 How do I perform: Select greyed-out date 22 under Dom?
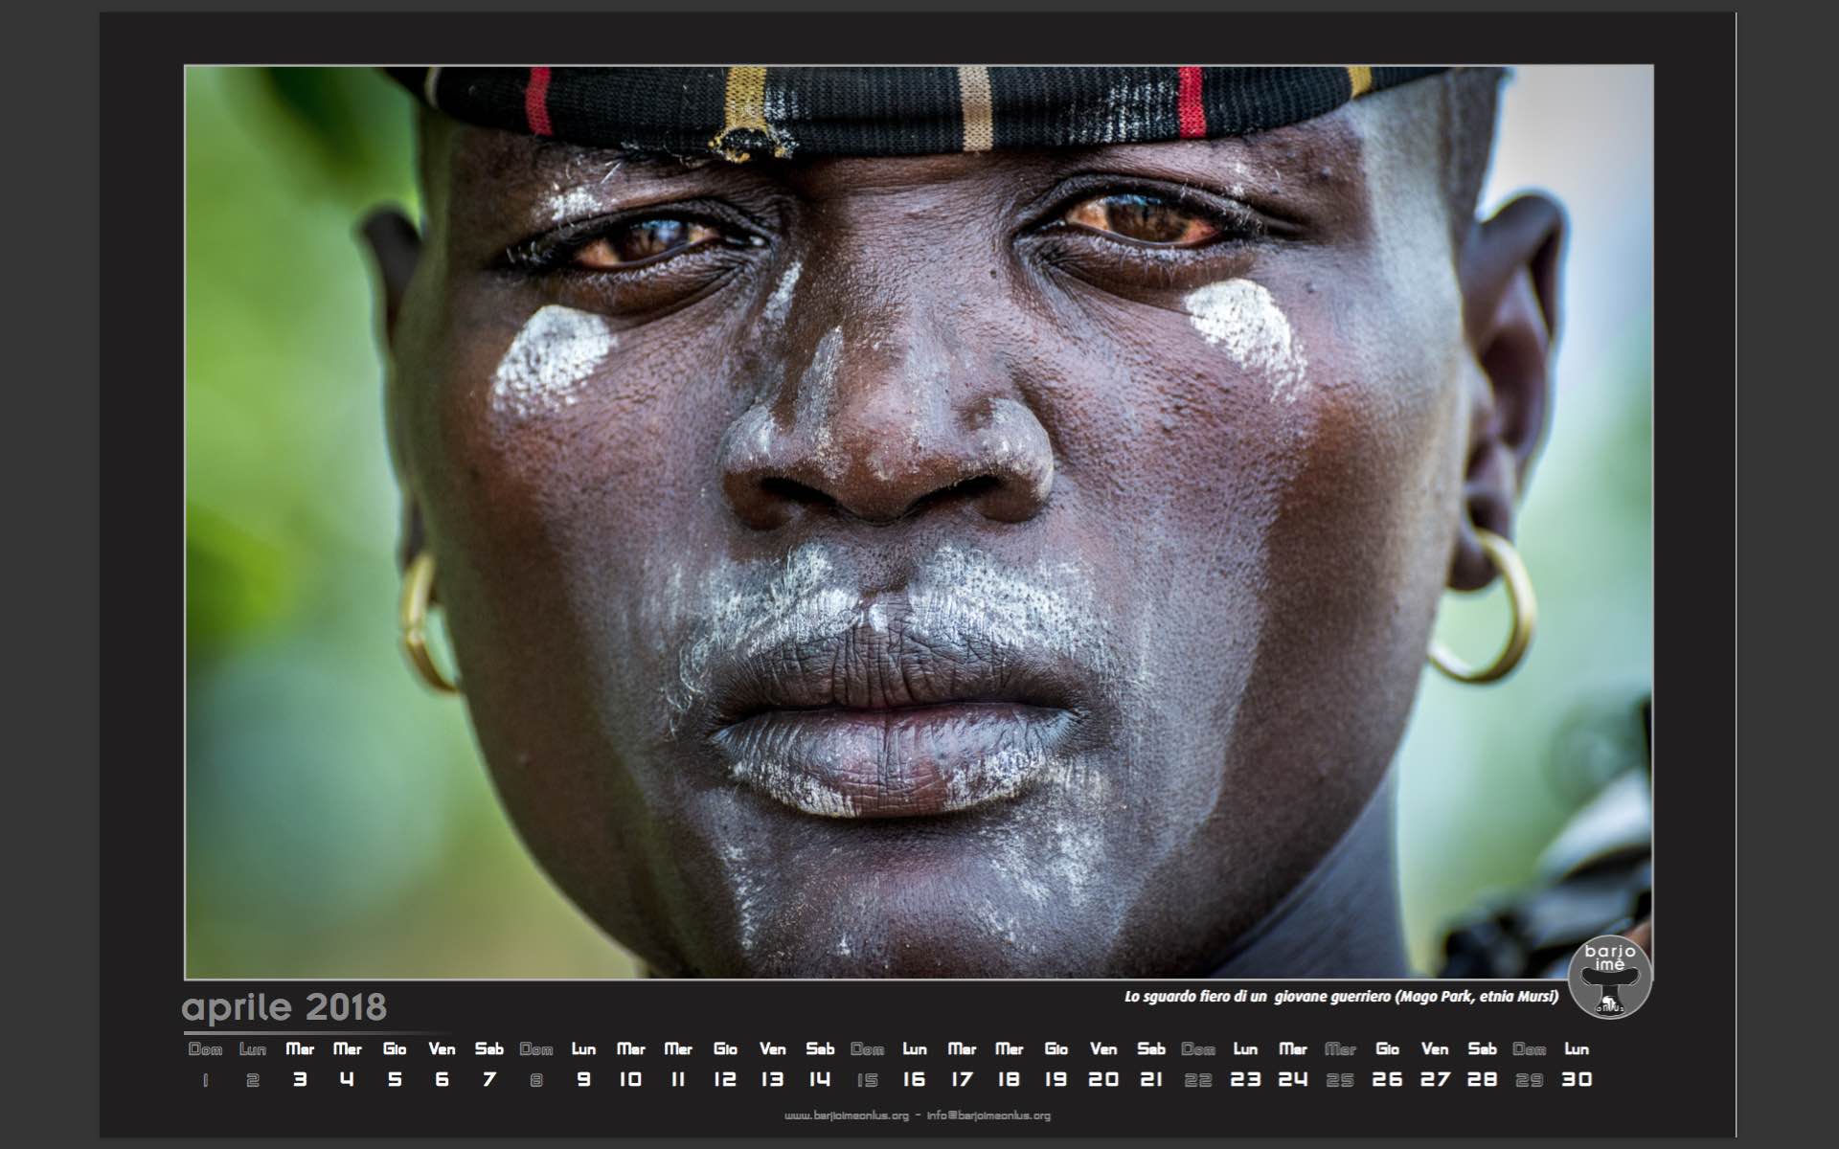click(x=1198, y=1080)
